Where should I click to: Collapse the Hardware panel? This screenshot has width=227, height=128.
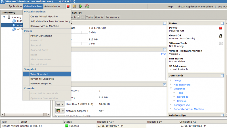(165, 85)
